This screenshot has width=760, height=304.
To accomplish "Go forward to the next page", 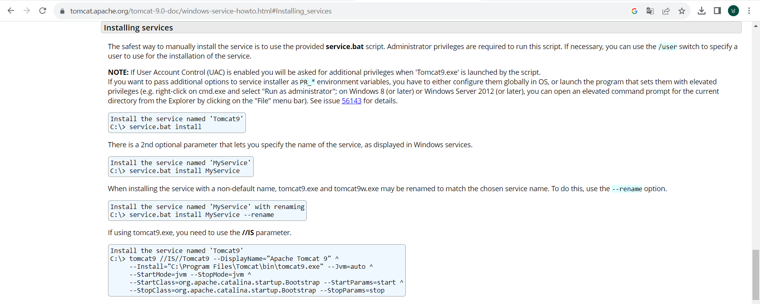I will point(27,11).
